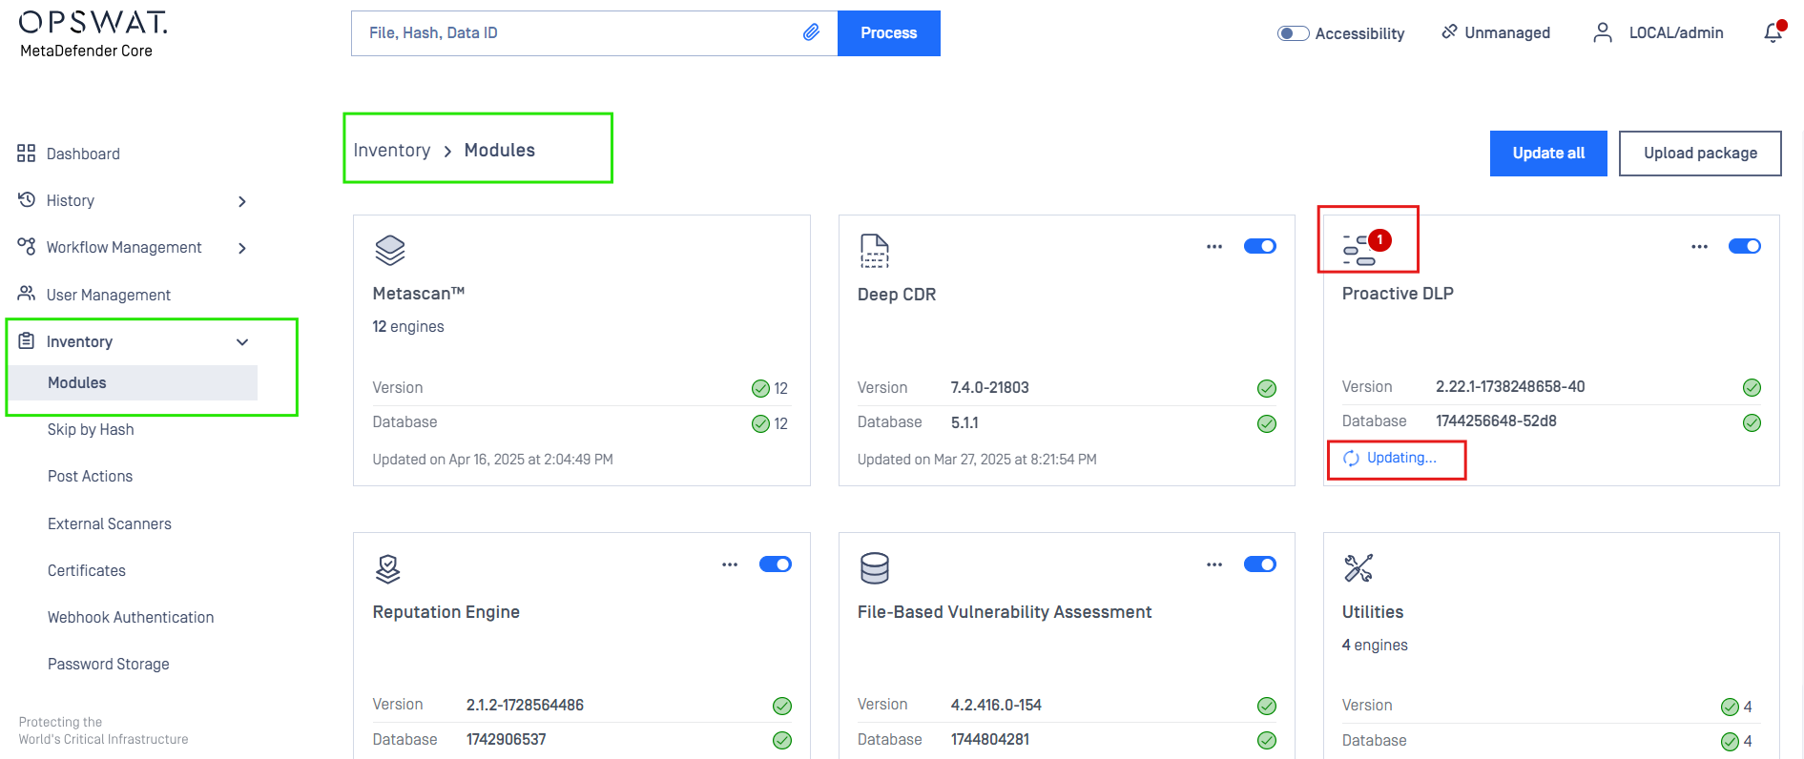Click Proactive DLP version 2.22.1-1738248658-40
This screenshot has width=1804, height=759.
coord(1510,386)
